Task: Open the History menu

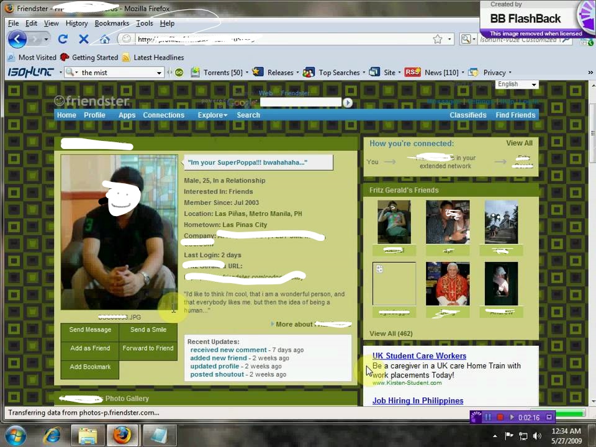Action: tap(76, 23)
